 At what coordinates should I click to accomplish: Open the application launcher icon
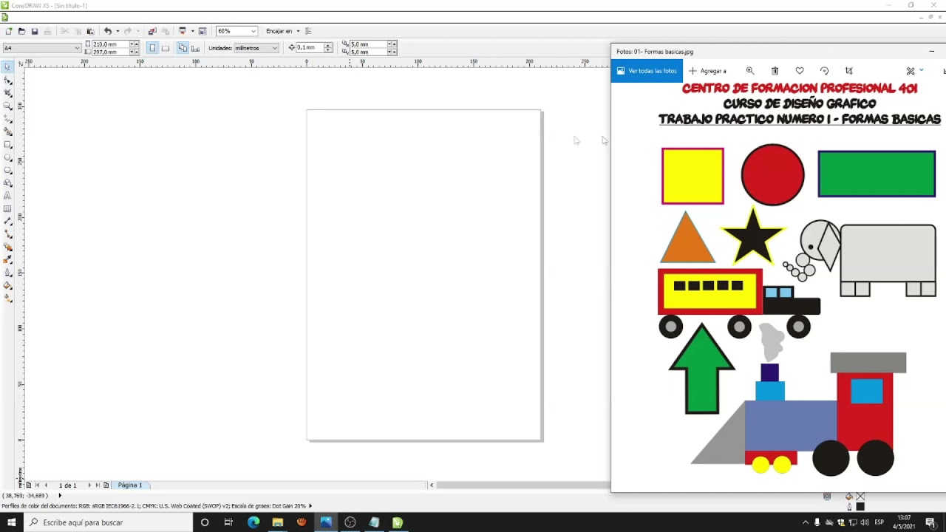point(183,31)
